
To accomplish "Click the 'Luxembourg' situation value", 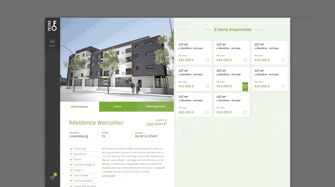I will coord(79,136).
